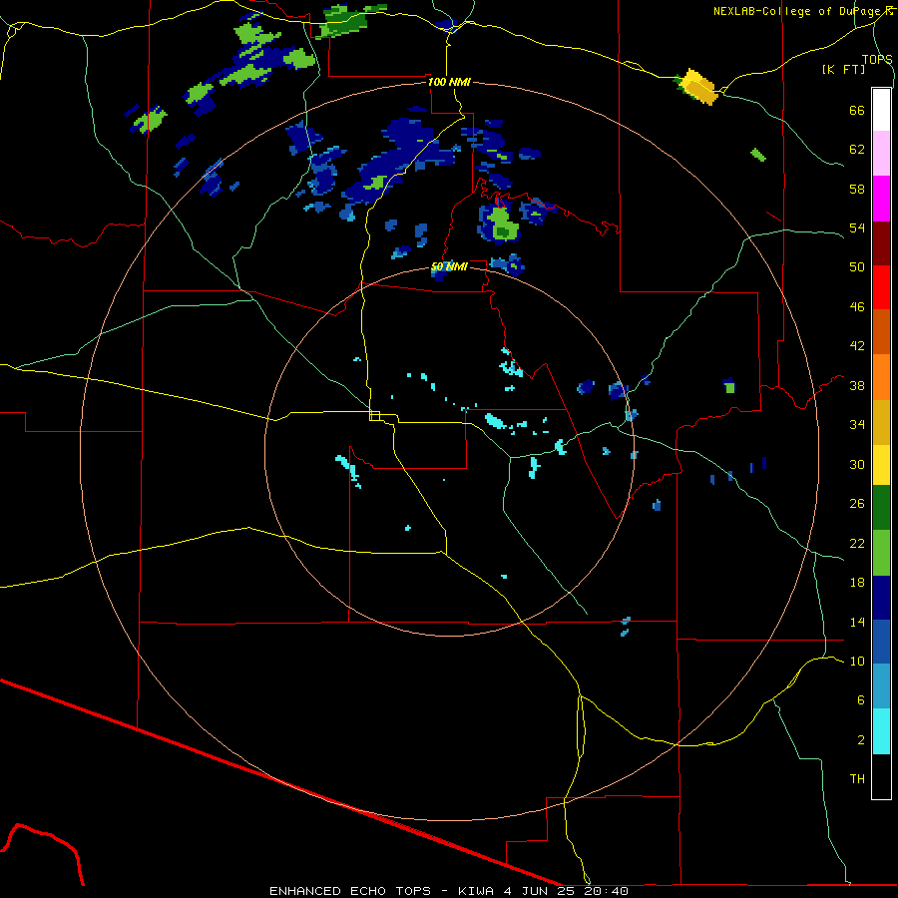
Task: Click the dark red legend swatch near 54
Action: pos(881,242)
